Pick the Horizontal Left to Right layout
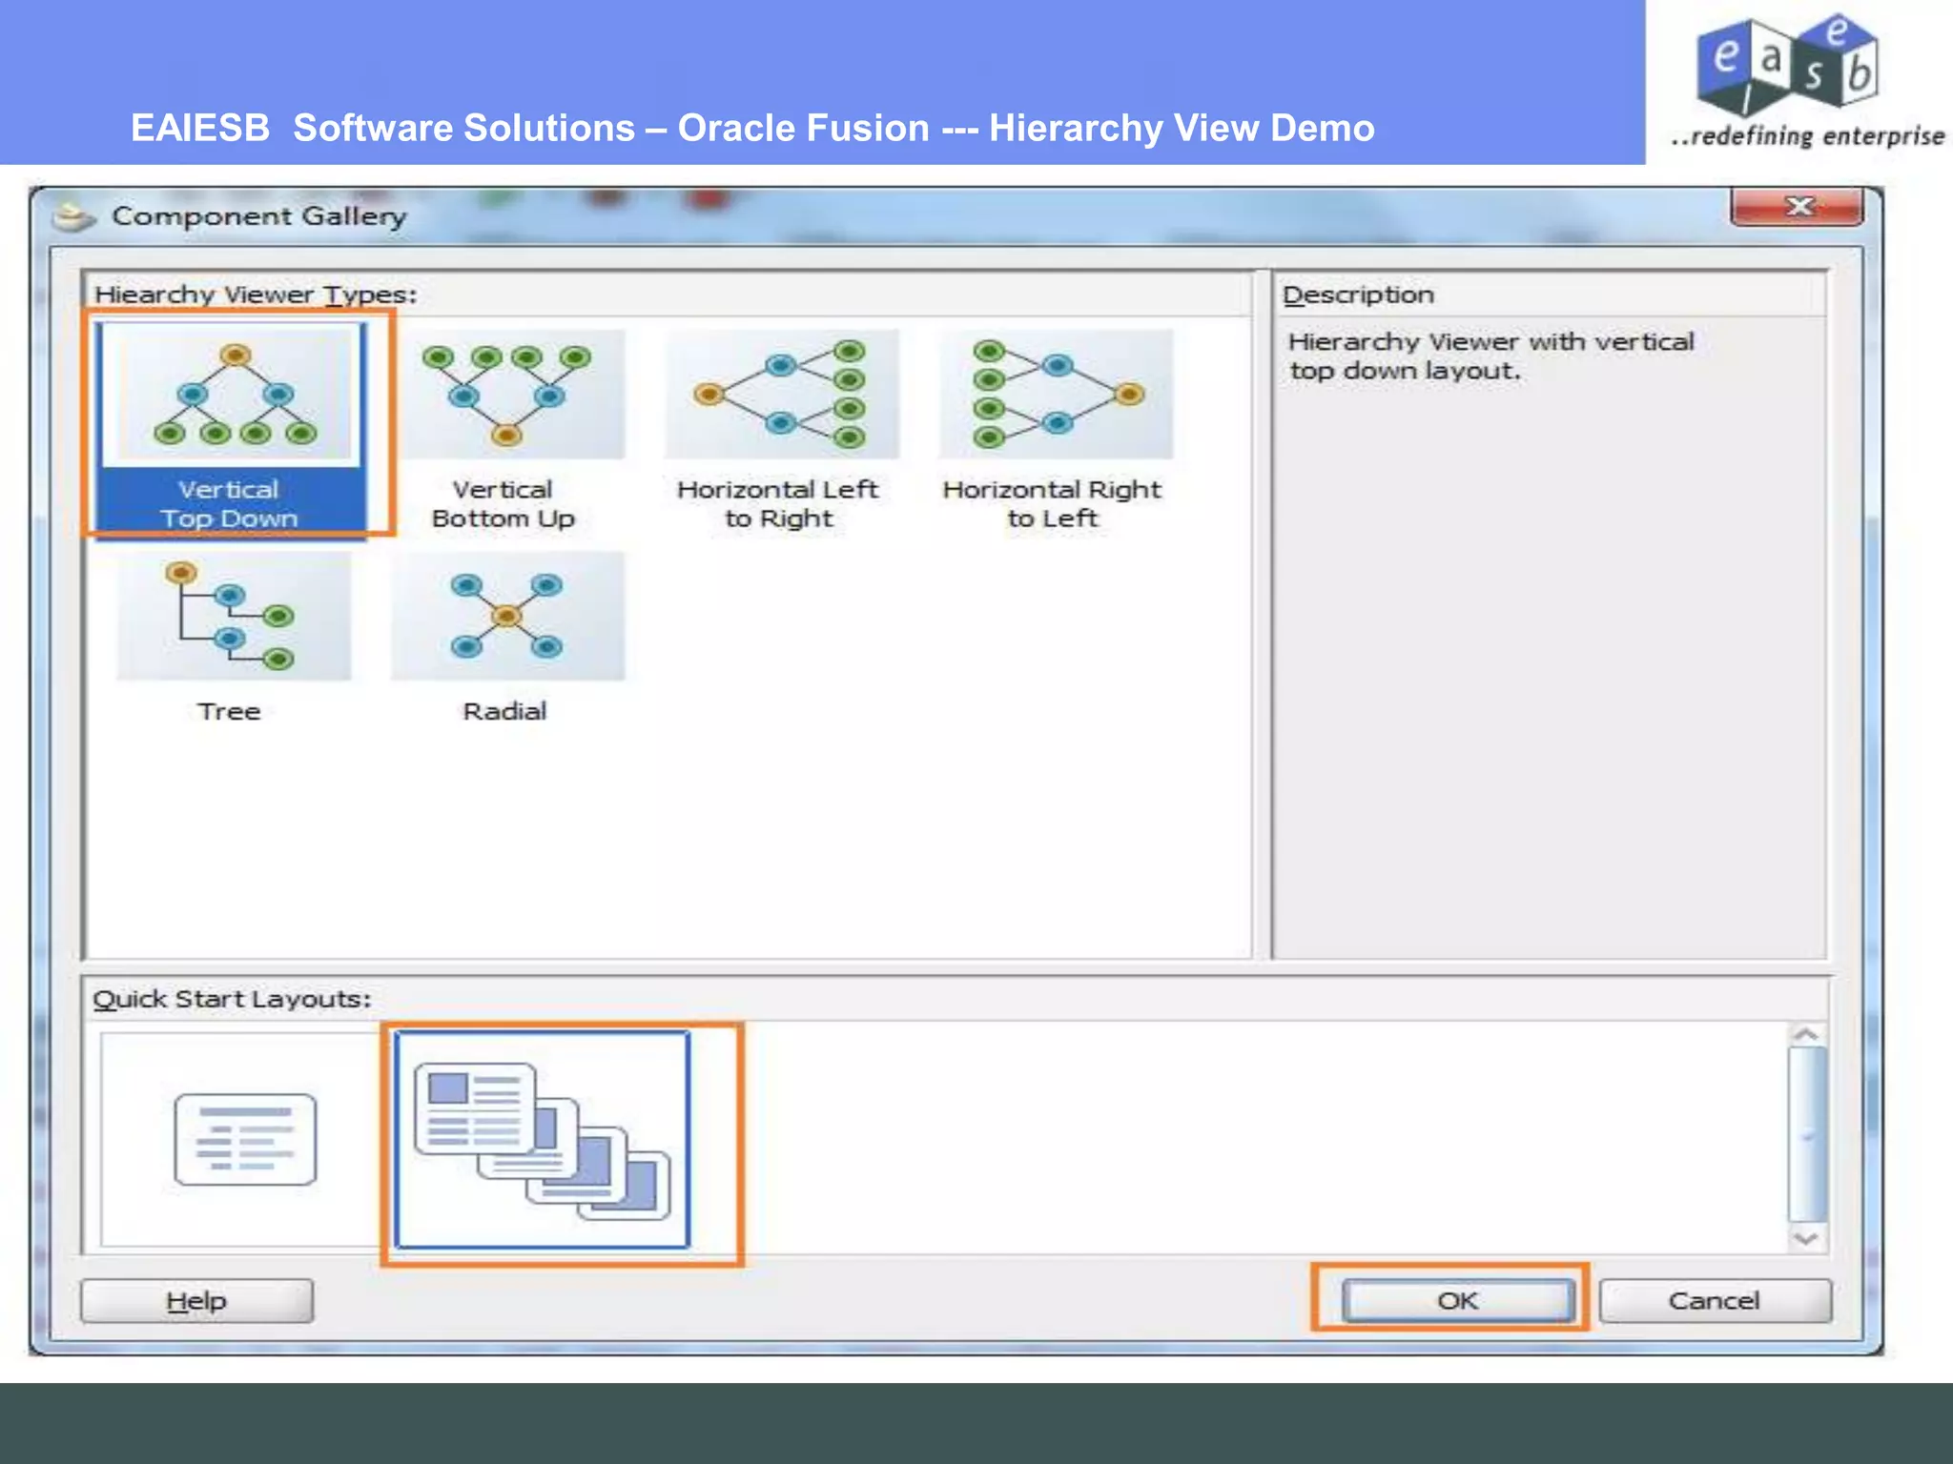Image resolution: width=1953 pixels, height=1464 pixels. pos(780,430)
